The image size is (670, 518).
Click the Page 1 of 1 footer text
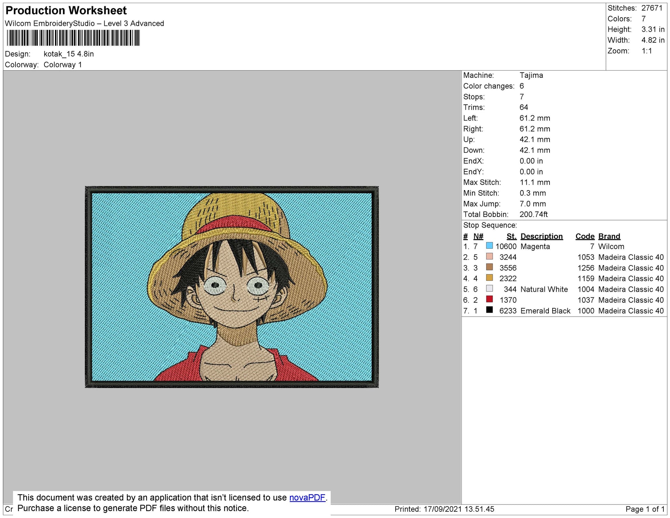pyautogui.click(x=645, y=509)
